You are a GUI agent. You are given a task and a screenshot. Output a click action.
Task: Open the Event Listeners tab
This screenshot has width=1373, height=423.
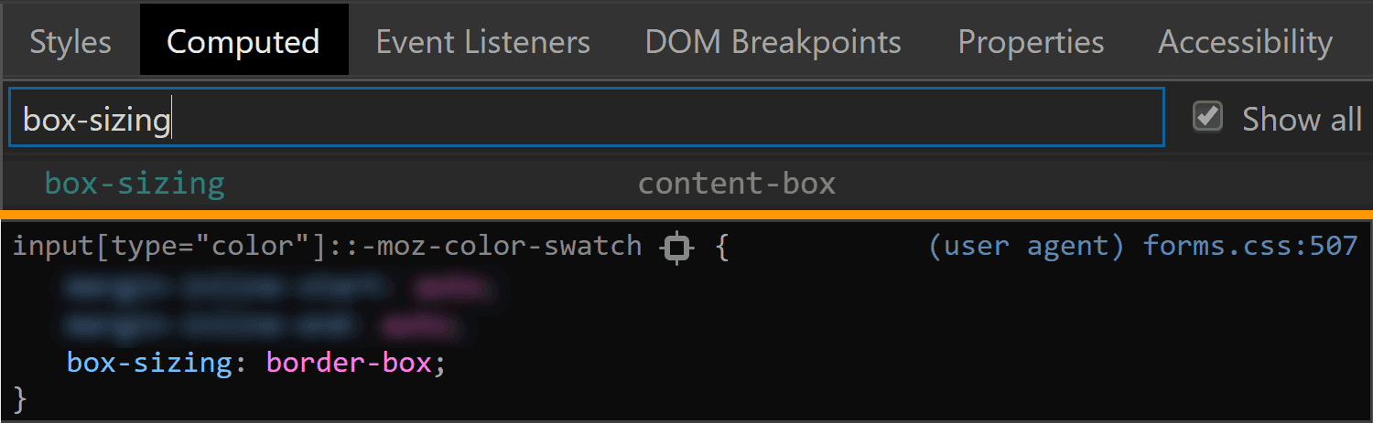(x=483, y=42)
